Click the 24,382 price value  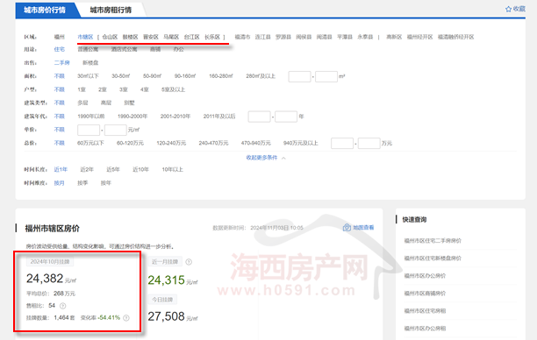[45, 279]
